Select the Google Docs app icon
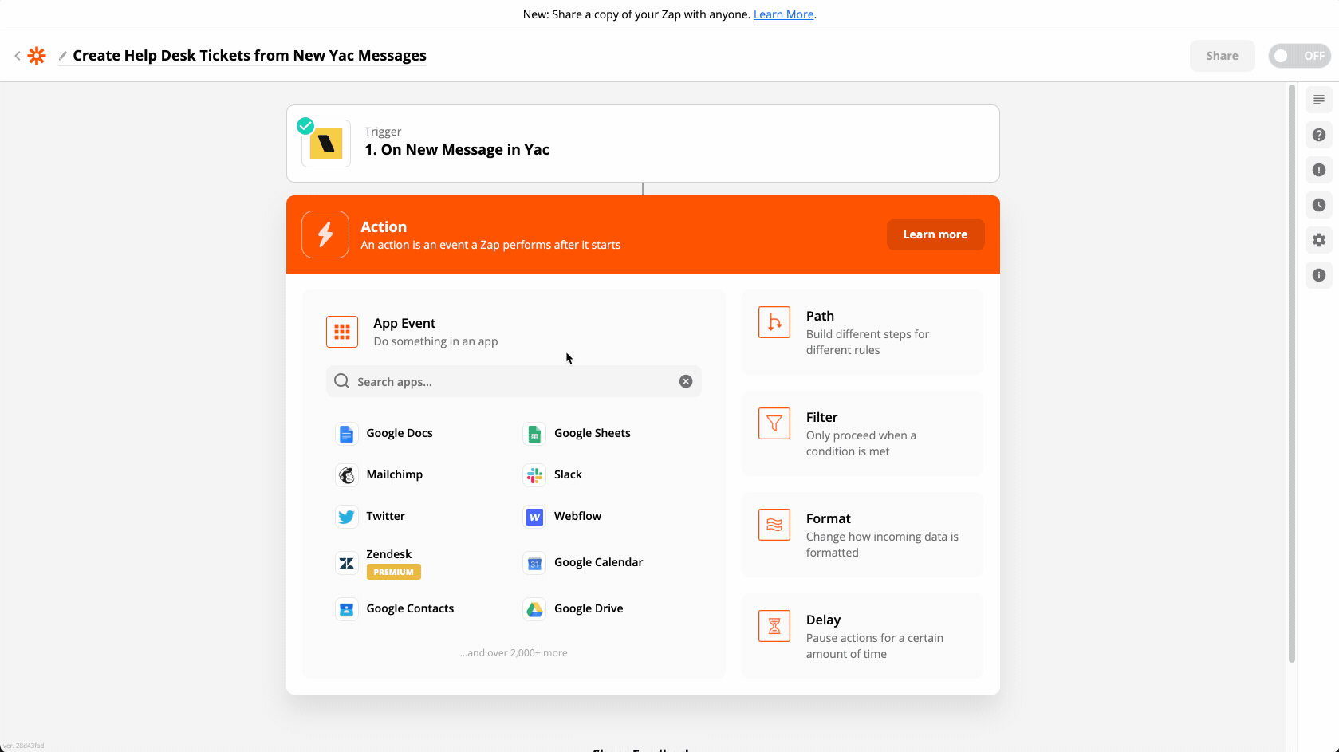 pos(346,434)
